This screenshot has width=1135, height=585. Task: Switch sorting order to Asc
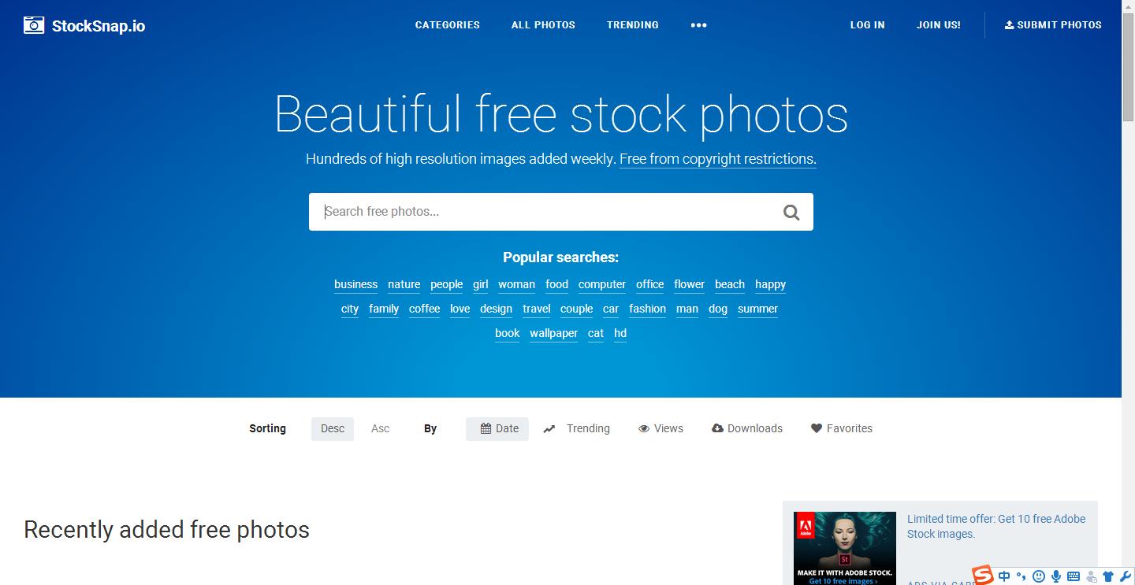(x=381, y=429)
